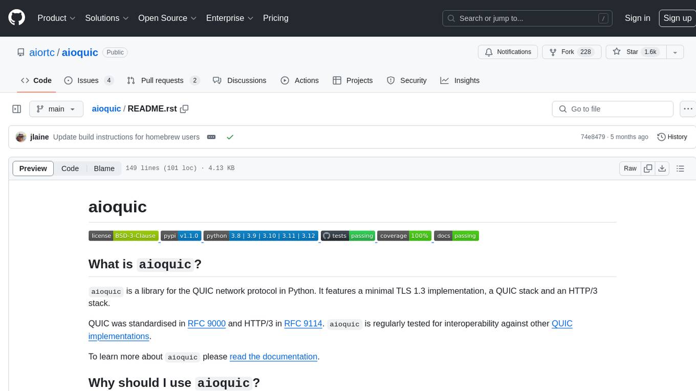This screenshot has width=696, height=391.
Task: Click the repository icon beside aiortc
Action: 20,52
